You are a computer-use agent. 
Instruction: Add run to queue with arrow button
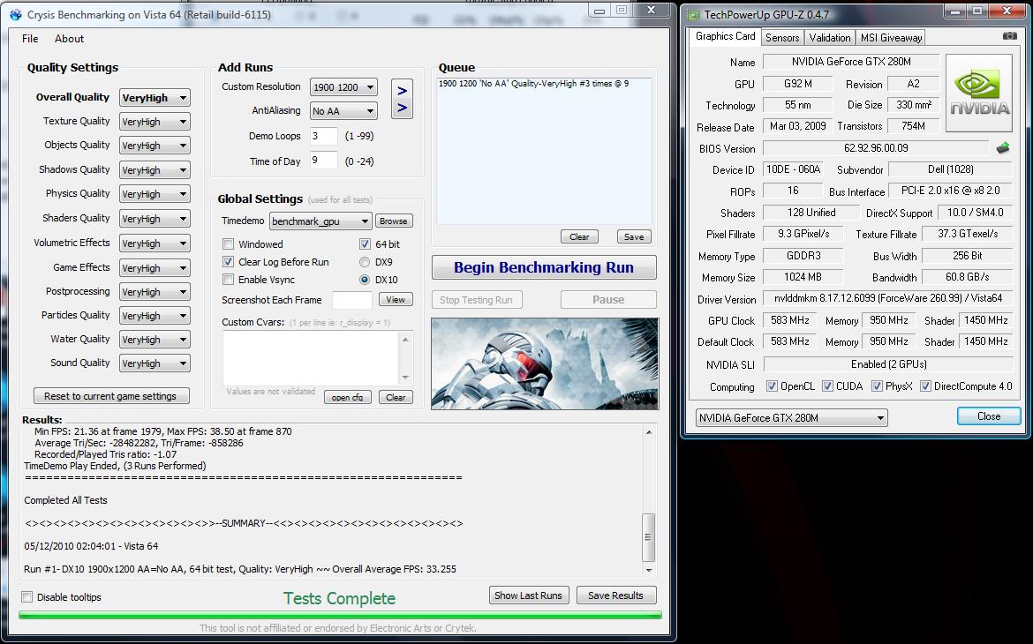pyautogui.click(x=402, y=99)
